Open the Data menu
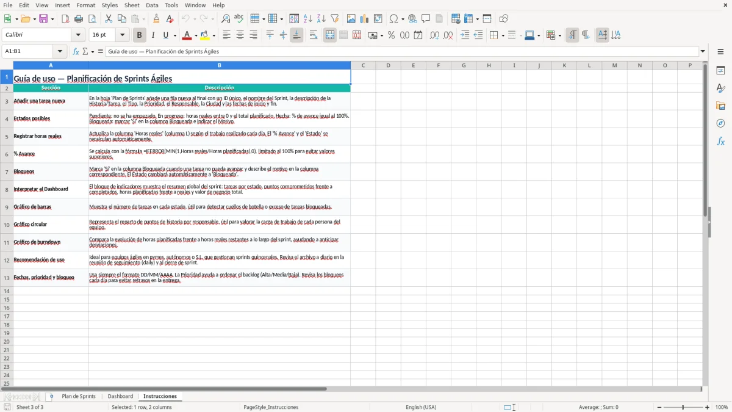This screenshot has height=412, width=732. pyautogui.click(x=152, y=5)
